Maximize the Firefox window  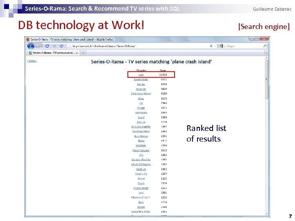257,38
